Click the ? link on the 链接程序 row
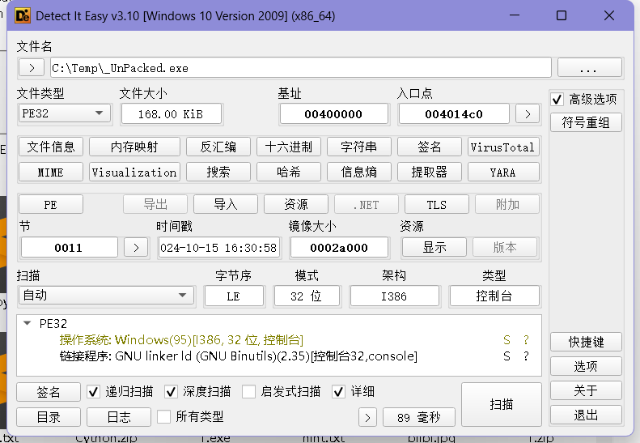This screenshot has height=443, width=640. click(526, 356)
